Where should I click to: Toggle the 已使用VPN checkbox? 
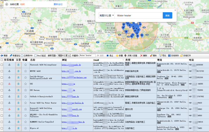click(22, 55)
